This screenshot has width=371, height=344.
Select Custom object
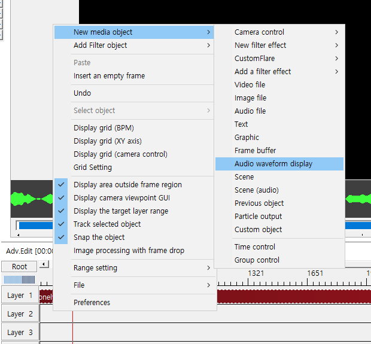279,230
